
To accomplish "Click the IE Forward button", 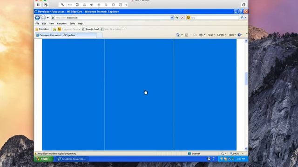I will (x=43, y=18).
